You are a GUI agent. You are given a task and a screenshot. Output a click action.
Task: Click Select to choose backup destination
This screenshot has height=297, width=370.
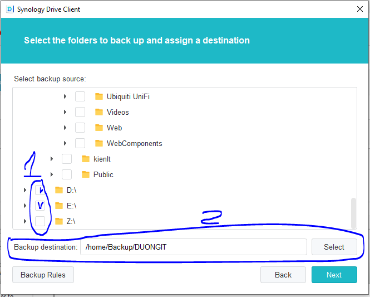(x=334, y=247)
